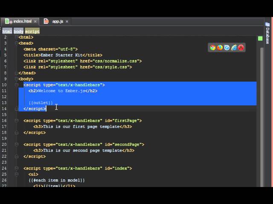Image resolution: width=273 pixels, height=204 pixels.
Task: Close the app.js tab
Action: (x=67, y=22)
